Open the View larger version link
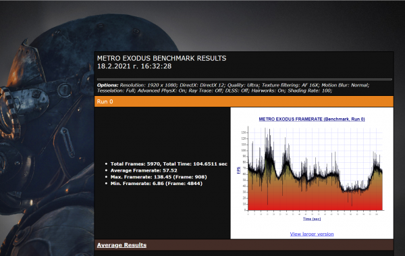Image resolution: width=405 pixels, height=256 pixels. [x=311, y=234]
